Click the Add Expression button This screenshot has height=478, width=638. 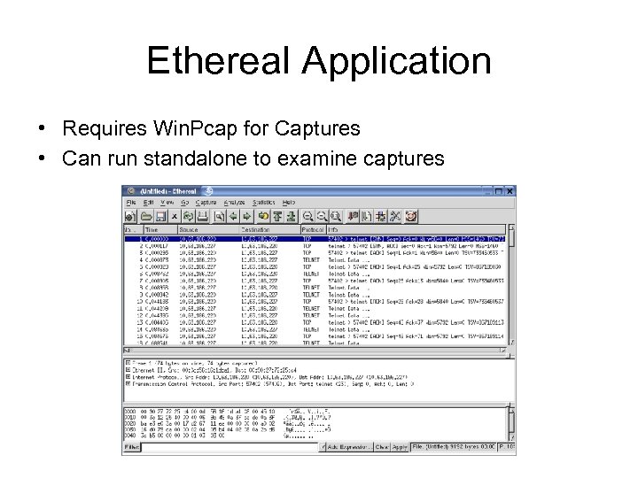click(349, 447)
